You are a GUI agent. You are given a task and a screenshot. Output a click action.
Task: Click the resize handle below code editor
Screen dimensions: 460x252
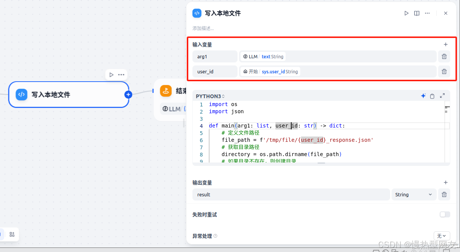321,163
